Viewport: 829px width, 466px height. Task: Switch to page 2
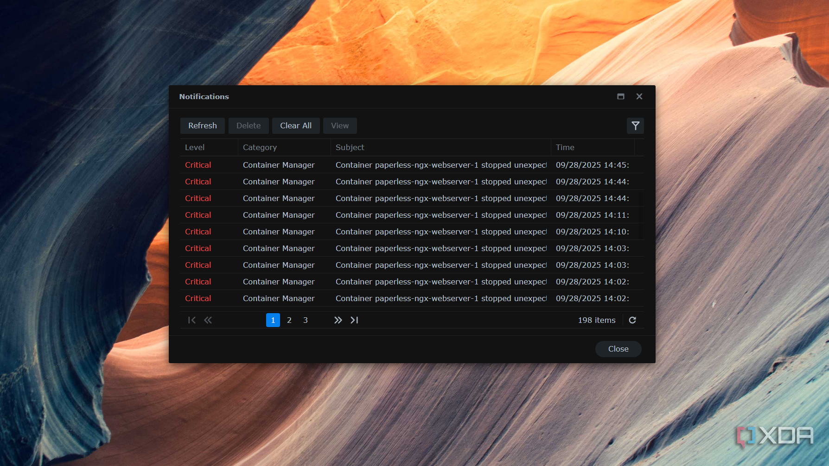click(x=289, y=320)
